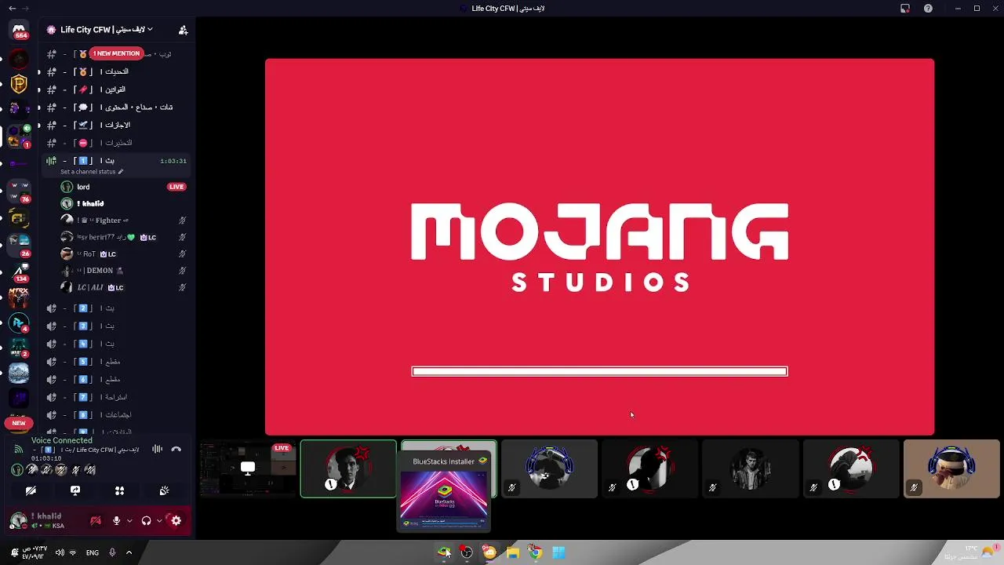Open the server icon with 134 badge
This screenshot has width=1004, height=565.
point(19,272)
